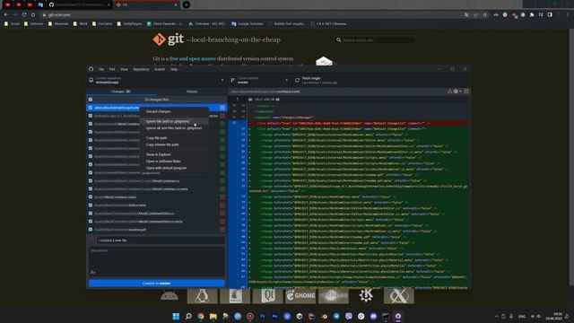Uncheck the MeshCombinerEditor.cs.meta file checkbox
The image size is (574, 323).
tap(91, 222)
